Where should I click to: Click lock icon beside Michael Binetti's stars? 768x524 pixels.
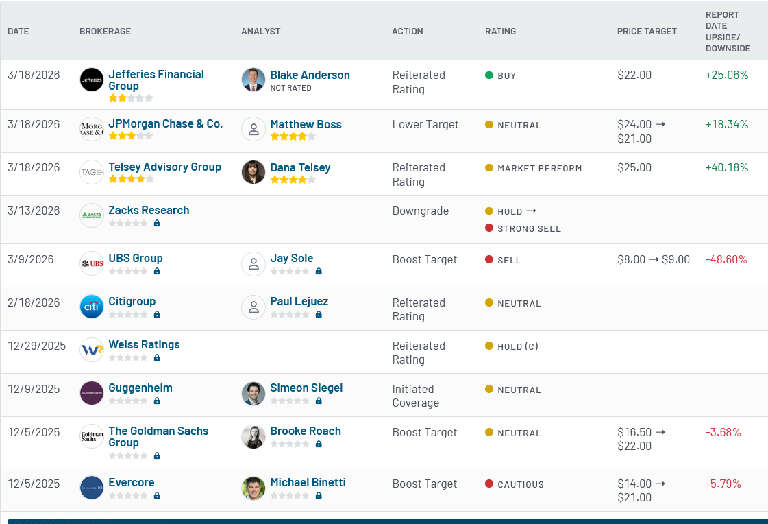319,495
